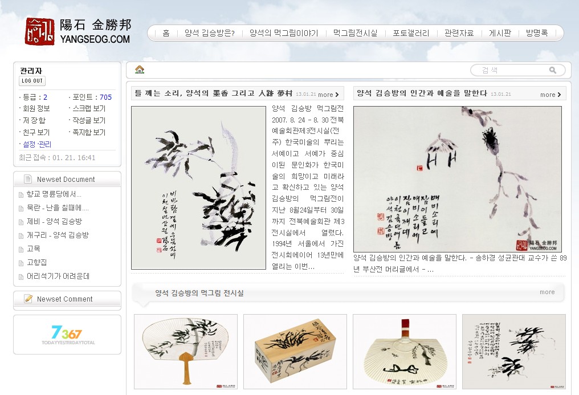Click the document icon beside 개구리 - 양석 김승방
Image resolution: width=579 pixels, height=395 pixels.
[x=21, y=236]
